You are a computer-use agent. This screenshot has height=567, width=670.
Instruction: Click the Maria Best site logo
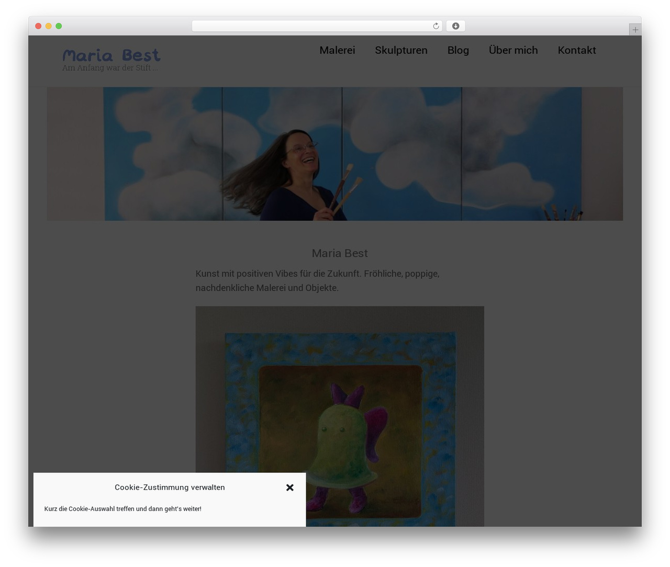point(111,55)
